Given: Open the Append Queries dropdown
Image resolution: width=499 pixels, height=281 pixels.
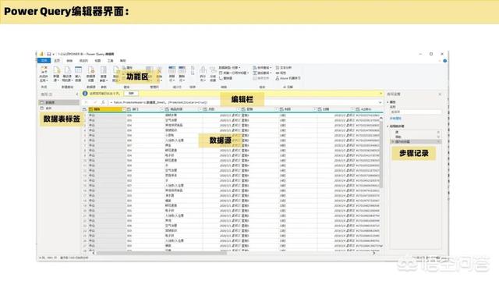Looking at the screenshot, I should pos(262,73).
